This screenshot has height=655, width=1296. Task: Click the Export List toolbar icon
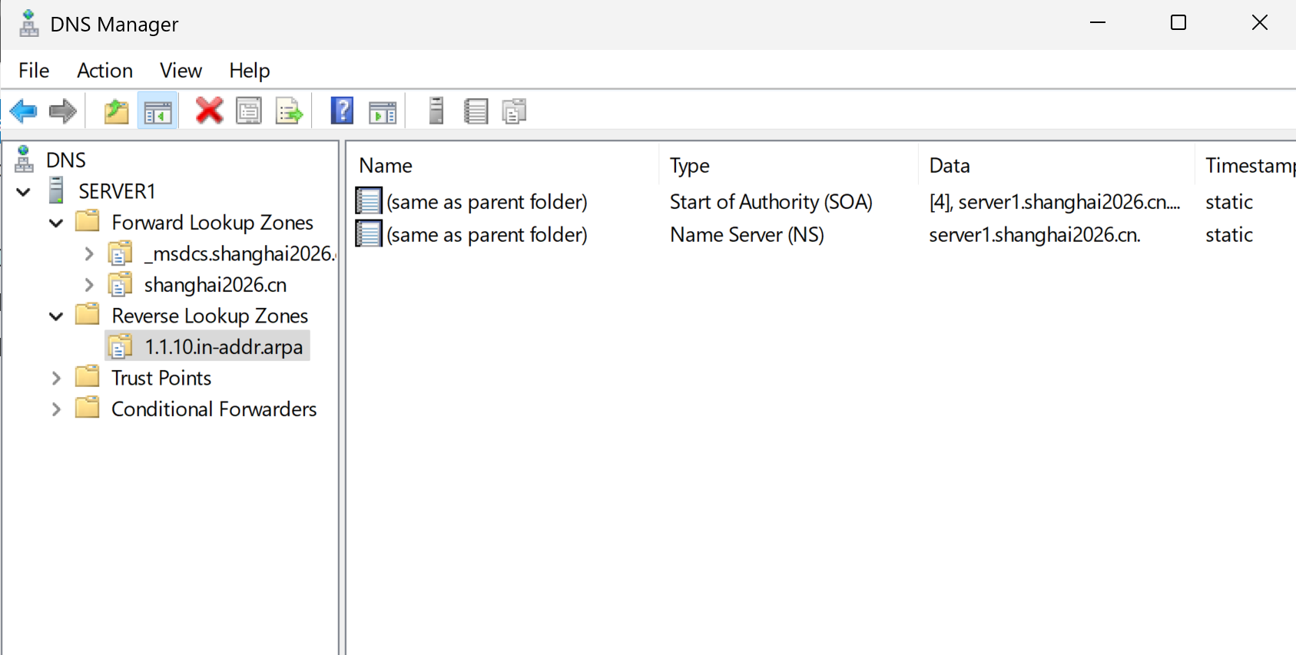coord(290,111)
